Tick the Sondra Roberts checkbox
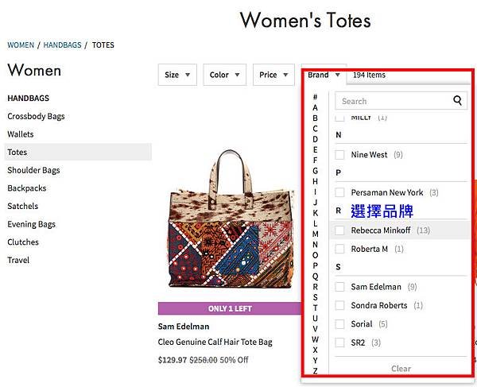 [339, 305]
